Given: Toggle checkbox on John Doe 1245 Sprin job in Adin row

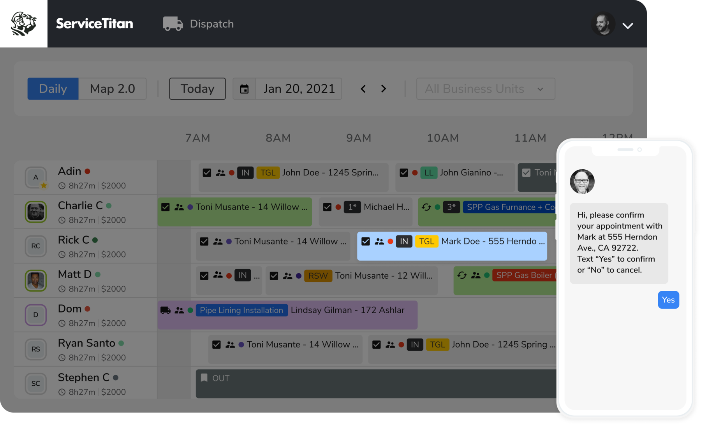Looking at the screenshot, I should coord(207,173).
